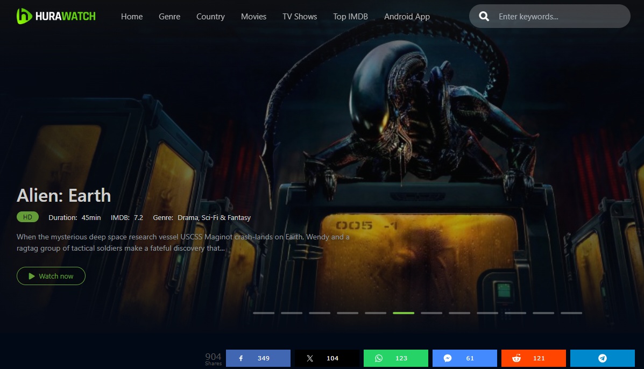Select the last carousel slide indicator
644x369 pixels.
(571, 313)
